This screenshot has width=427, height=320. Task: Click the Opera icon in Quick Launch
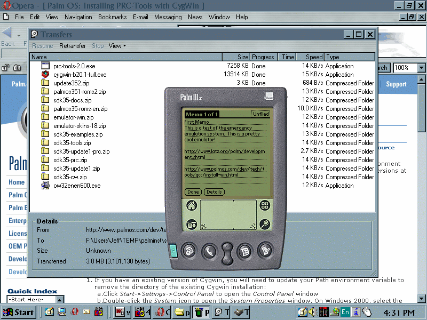[x=75, y=312]
